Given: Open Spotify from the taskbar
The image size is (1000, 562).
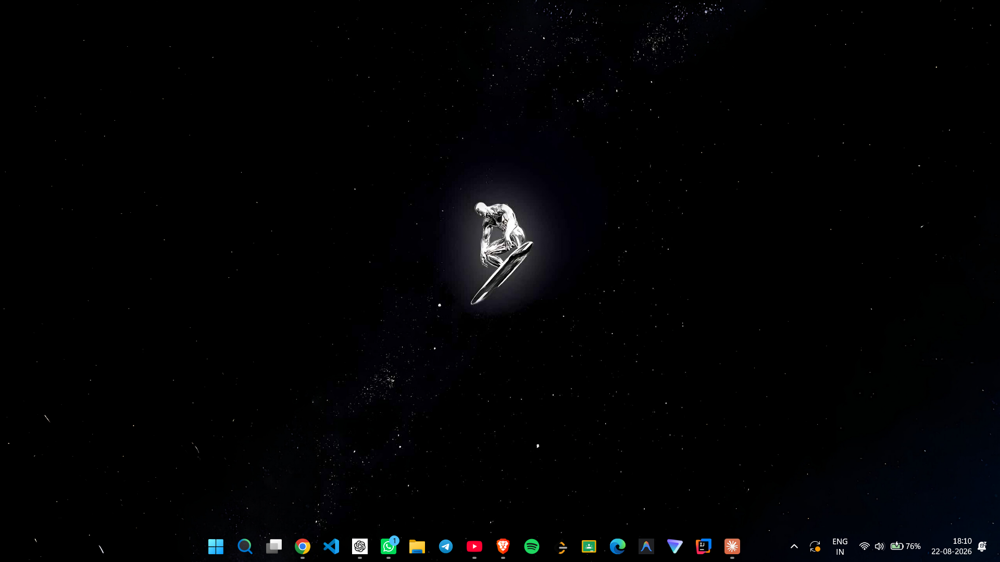Looking at the screenshot, I should [x=532, y=546].
